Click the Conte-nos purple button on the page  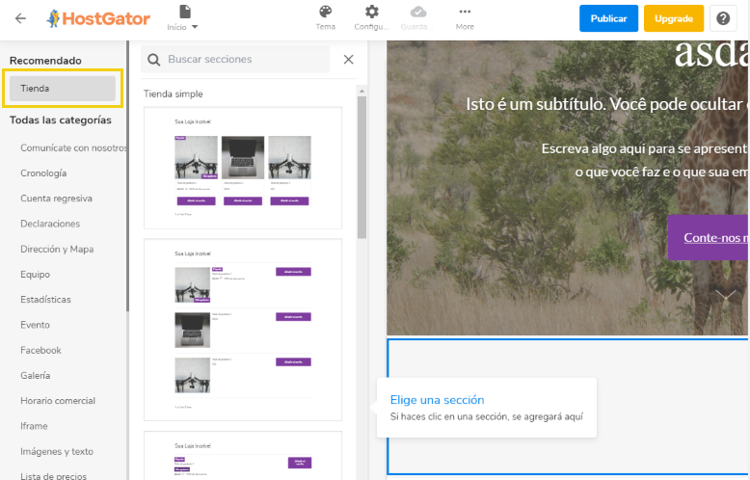tap(709, 238)
